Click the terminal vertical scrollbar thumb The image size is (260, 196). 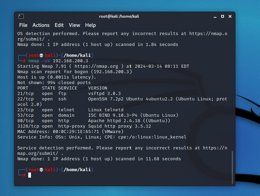(232, 167)
